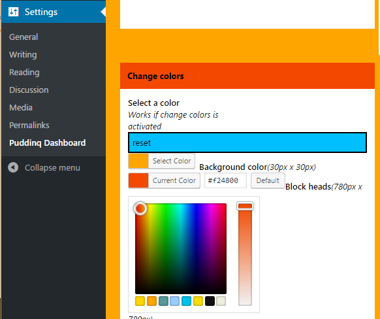Go to Media settings

tap(21, 107)
